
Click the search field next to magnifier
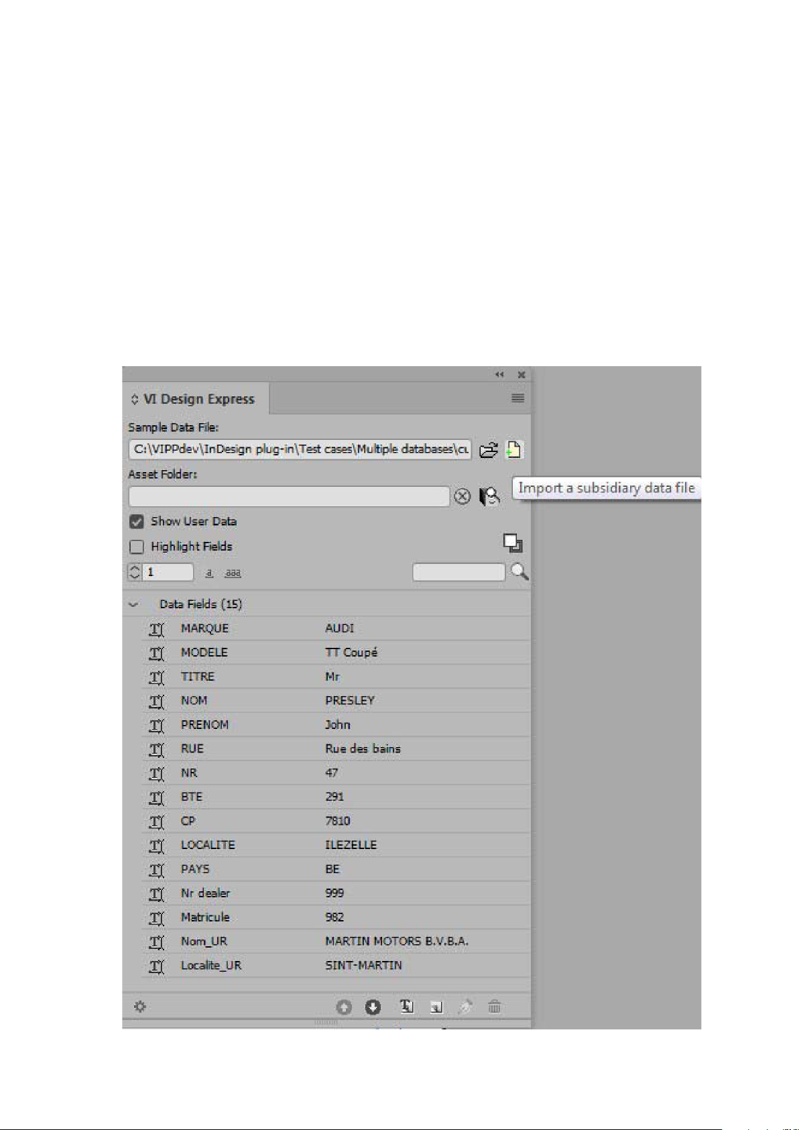click(458, 572)
